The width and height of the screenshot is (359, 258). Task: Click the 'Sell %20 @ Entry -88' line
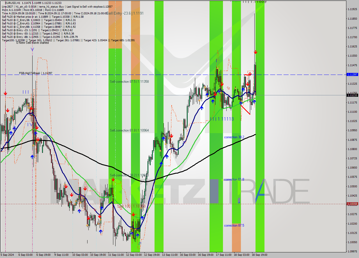coord(40,37)
